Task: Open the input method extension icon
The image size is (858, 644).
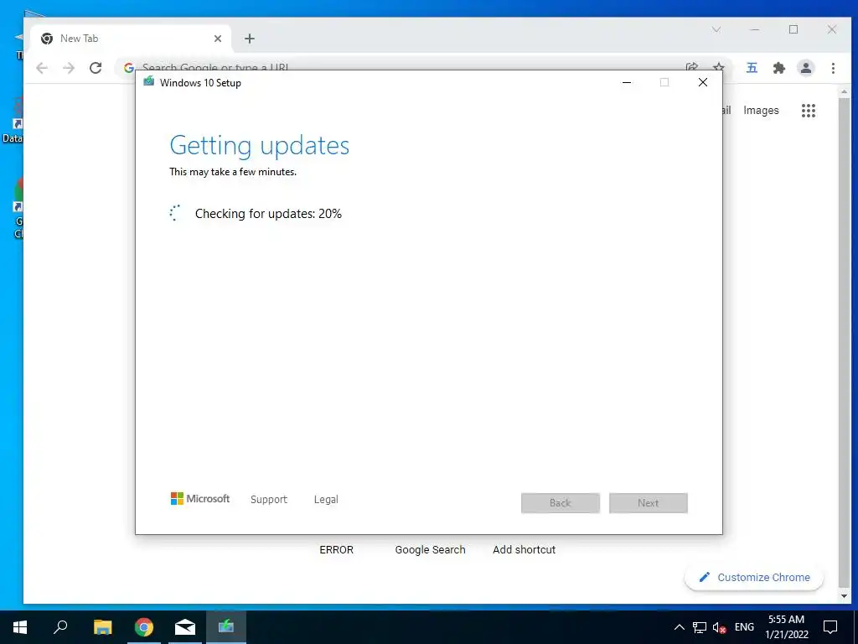Action: (752, 68)
